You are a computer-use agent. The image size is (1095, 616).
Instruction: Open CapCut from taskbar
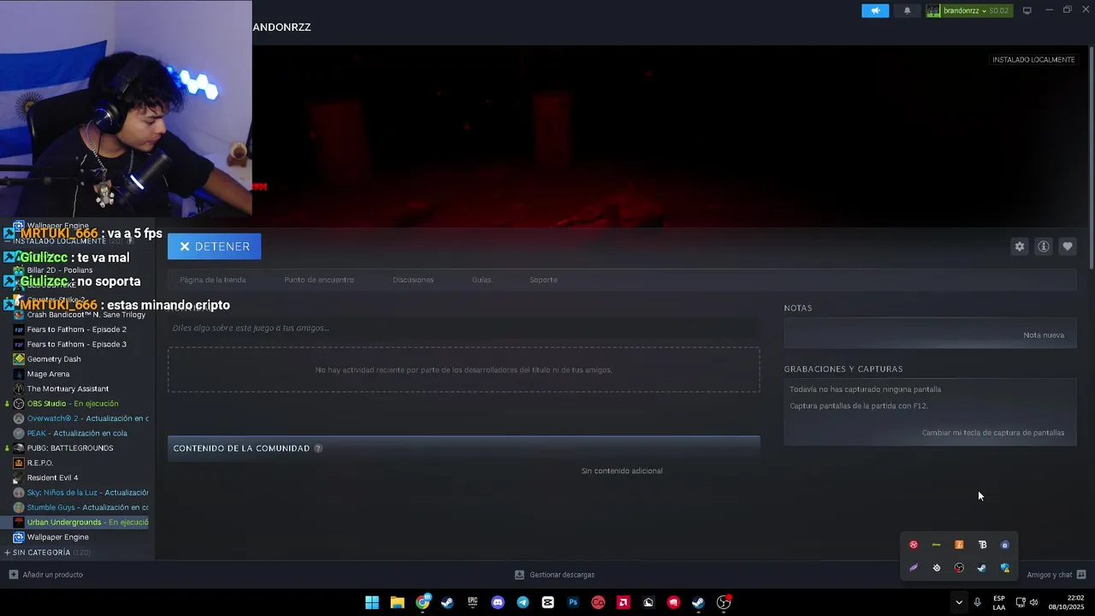547,602
